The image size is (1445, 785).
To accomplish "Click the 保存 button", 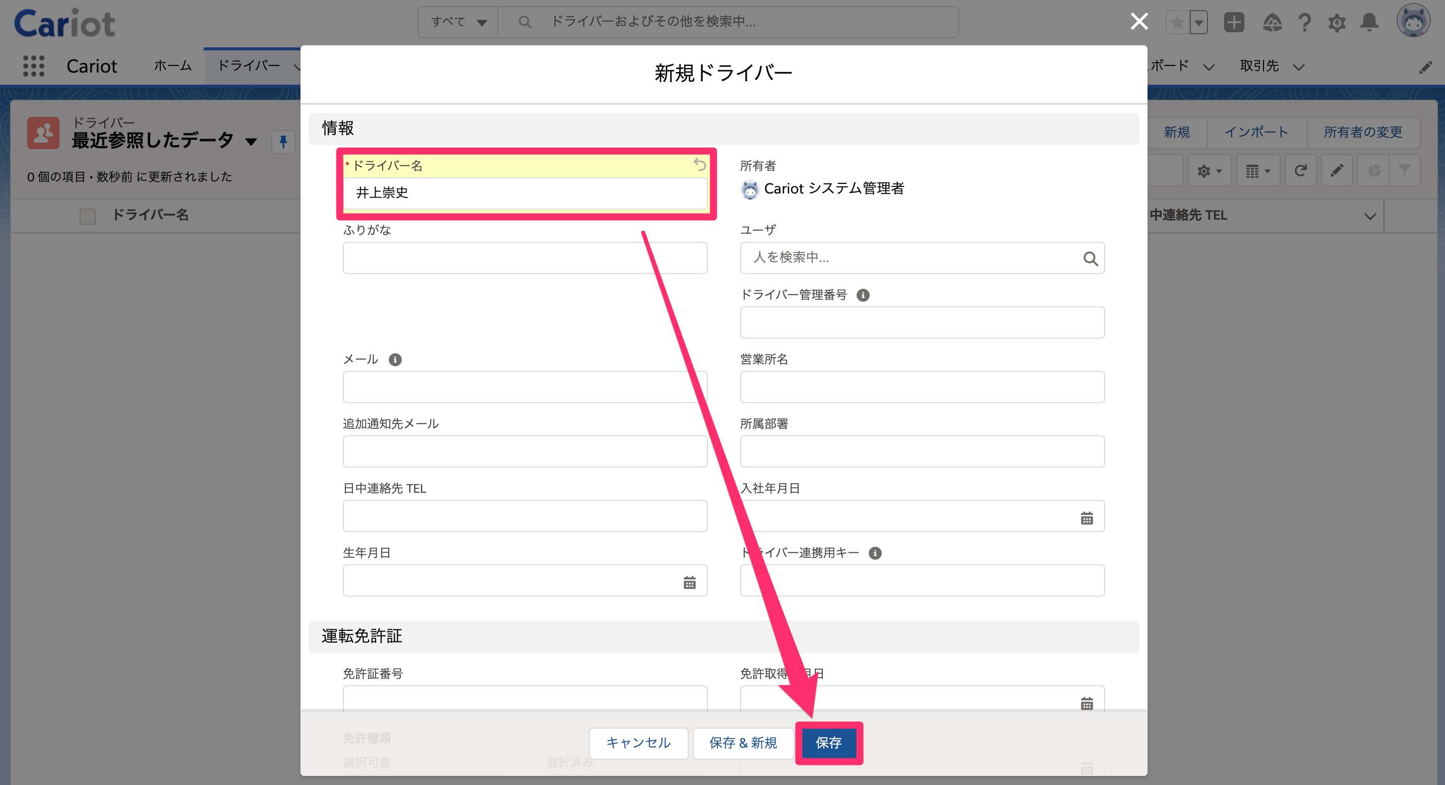I will 828,743.
